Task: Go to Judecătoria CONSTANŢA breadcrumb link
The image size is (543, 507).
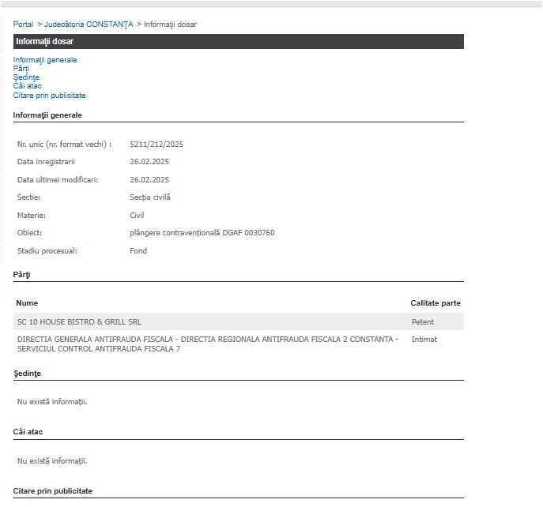Action: click(x=89, y=24)
